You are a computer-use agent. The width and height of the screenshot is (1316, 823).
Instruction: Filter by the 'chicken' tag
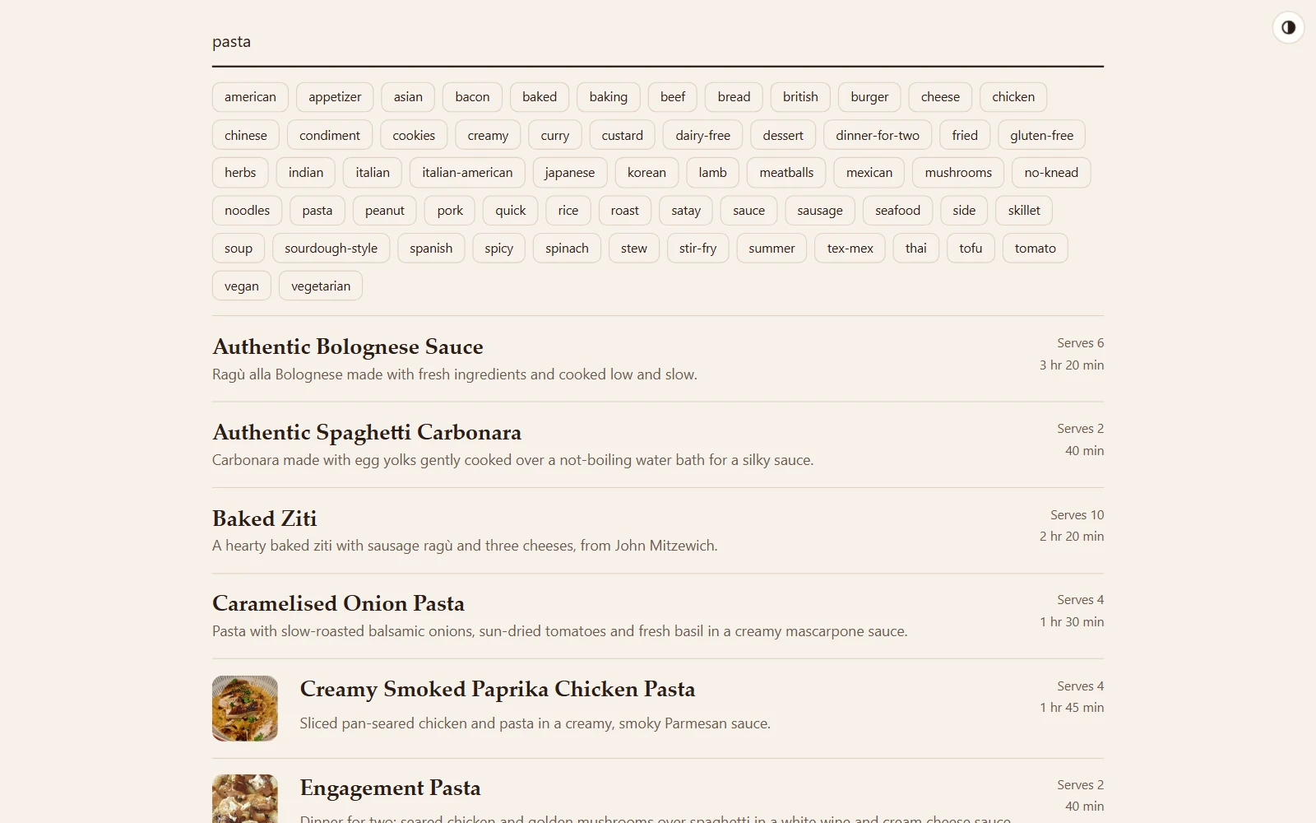(x=1013, y=97)
